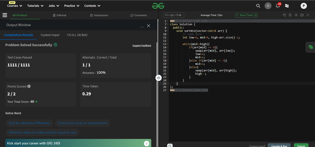Open the floating green chat icon
Viewport: 315px width, 147px height.
click(311, 47)
